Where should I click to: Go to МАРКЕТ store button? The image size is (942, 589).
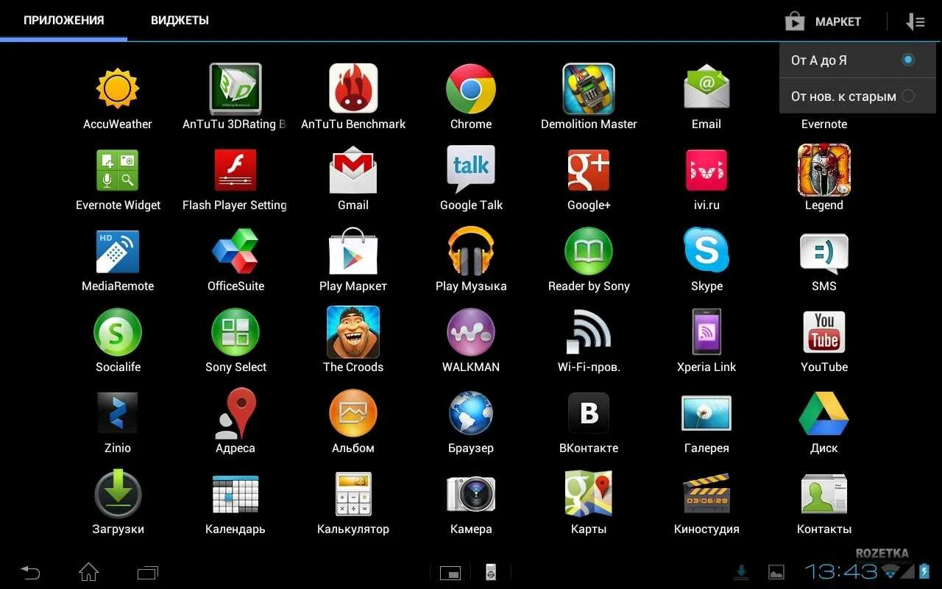[x=823, y=21]
